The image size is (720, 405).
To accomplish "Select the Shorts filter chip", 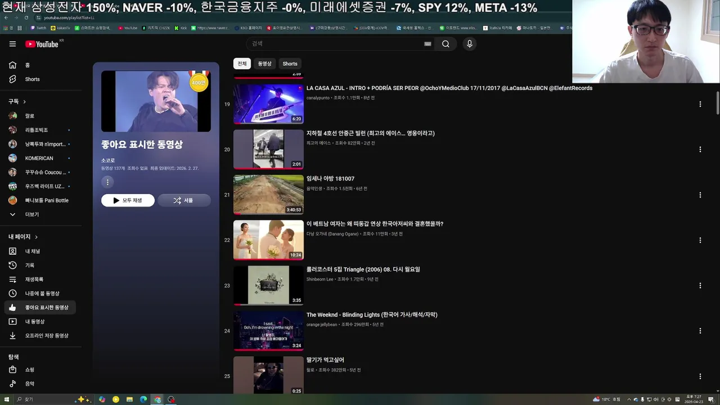I will click(x=290, y=64).
